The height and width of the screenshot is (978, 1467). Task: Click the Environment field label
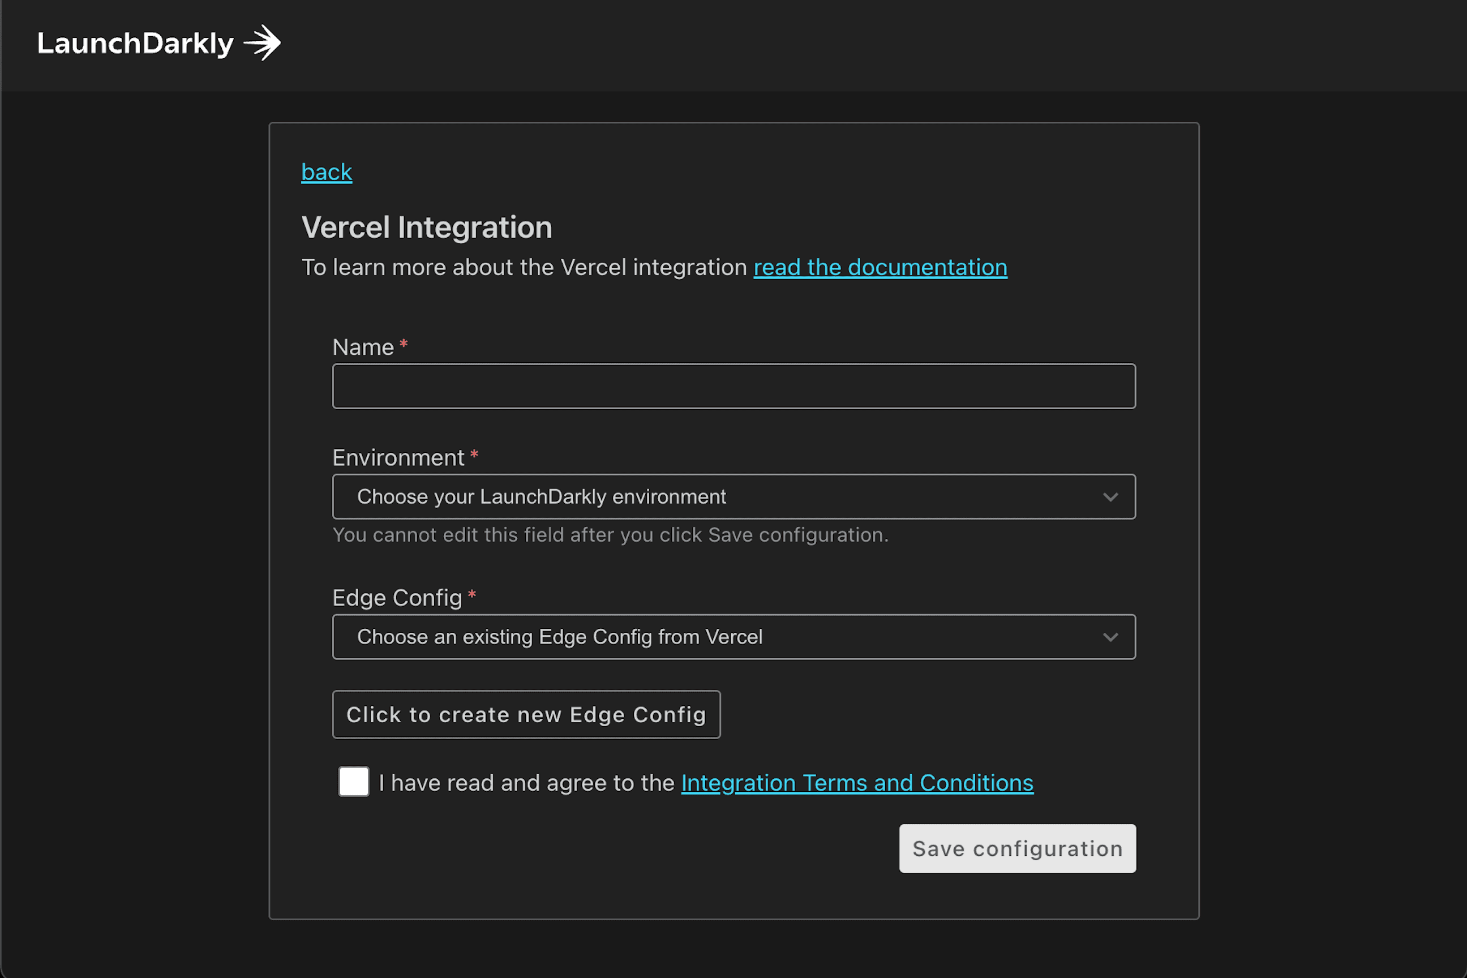click(398, 458)
